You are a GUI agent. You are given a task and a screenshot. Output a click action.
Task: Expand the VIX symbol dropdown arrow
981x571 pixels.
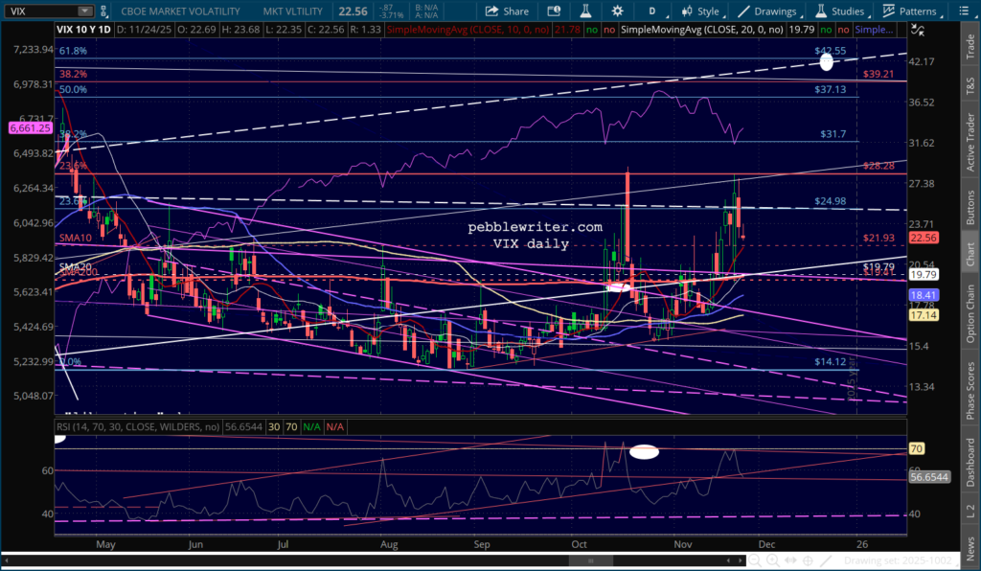pyautogui.click(x=85, y=11)
